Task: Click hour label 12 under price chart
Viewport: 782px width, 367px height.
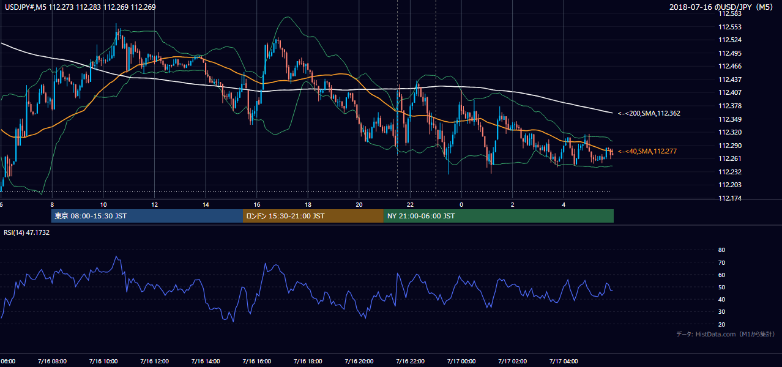Action: [154, 204]
